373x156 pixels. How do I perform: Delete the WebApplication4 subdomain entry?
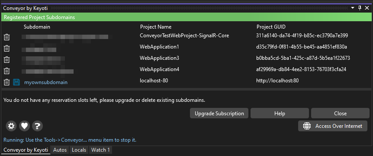[x=6, y=71]
